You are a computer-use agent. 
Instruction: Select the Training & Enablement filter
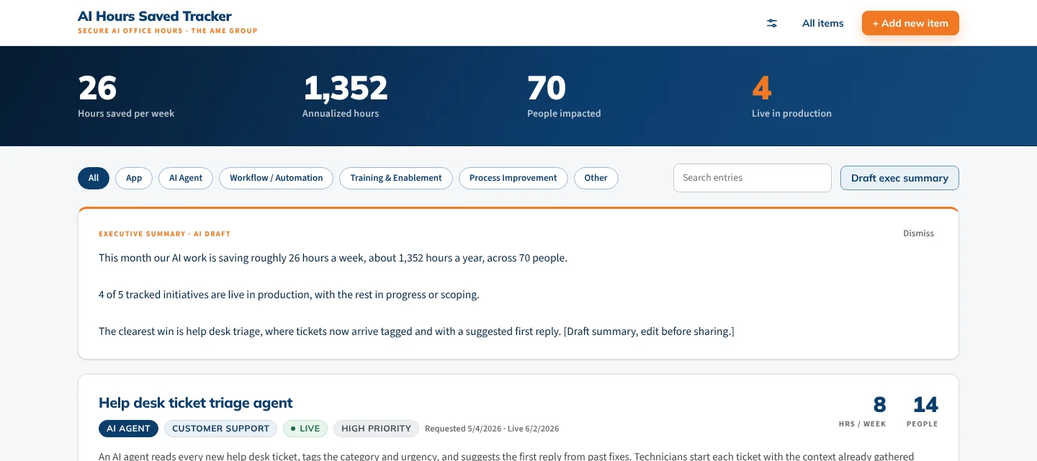tap(396, 178)
